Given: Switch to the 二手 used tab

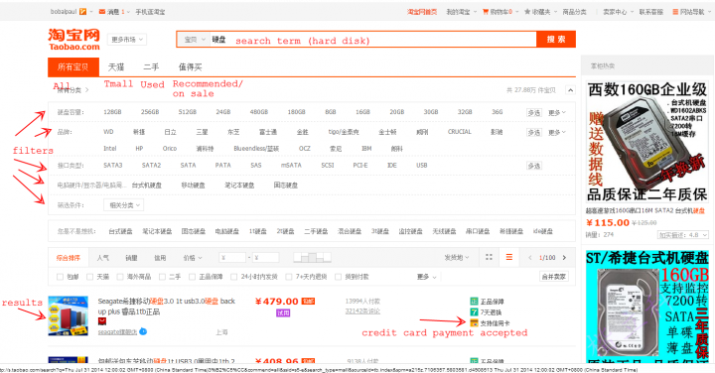Looking at the screenshot, I should tap(151, 66).
